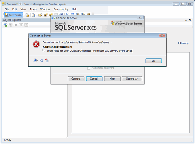
Task: Click the blue Help icon in error dialog
Action: [35, 60]
